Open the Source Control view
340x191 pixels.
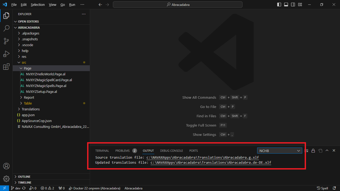pos(6,41)
